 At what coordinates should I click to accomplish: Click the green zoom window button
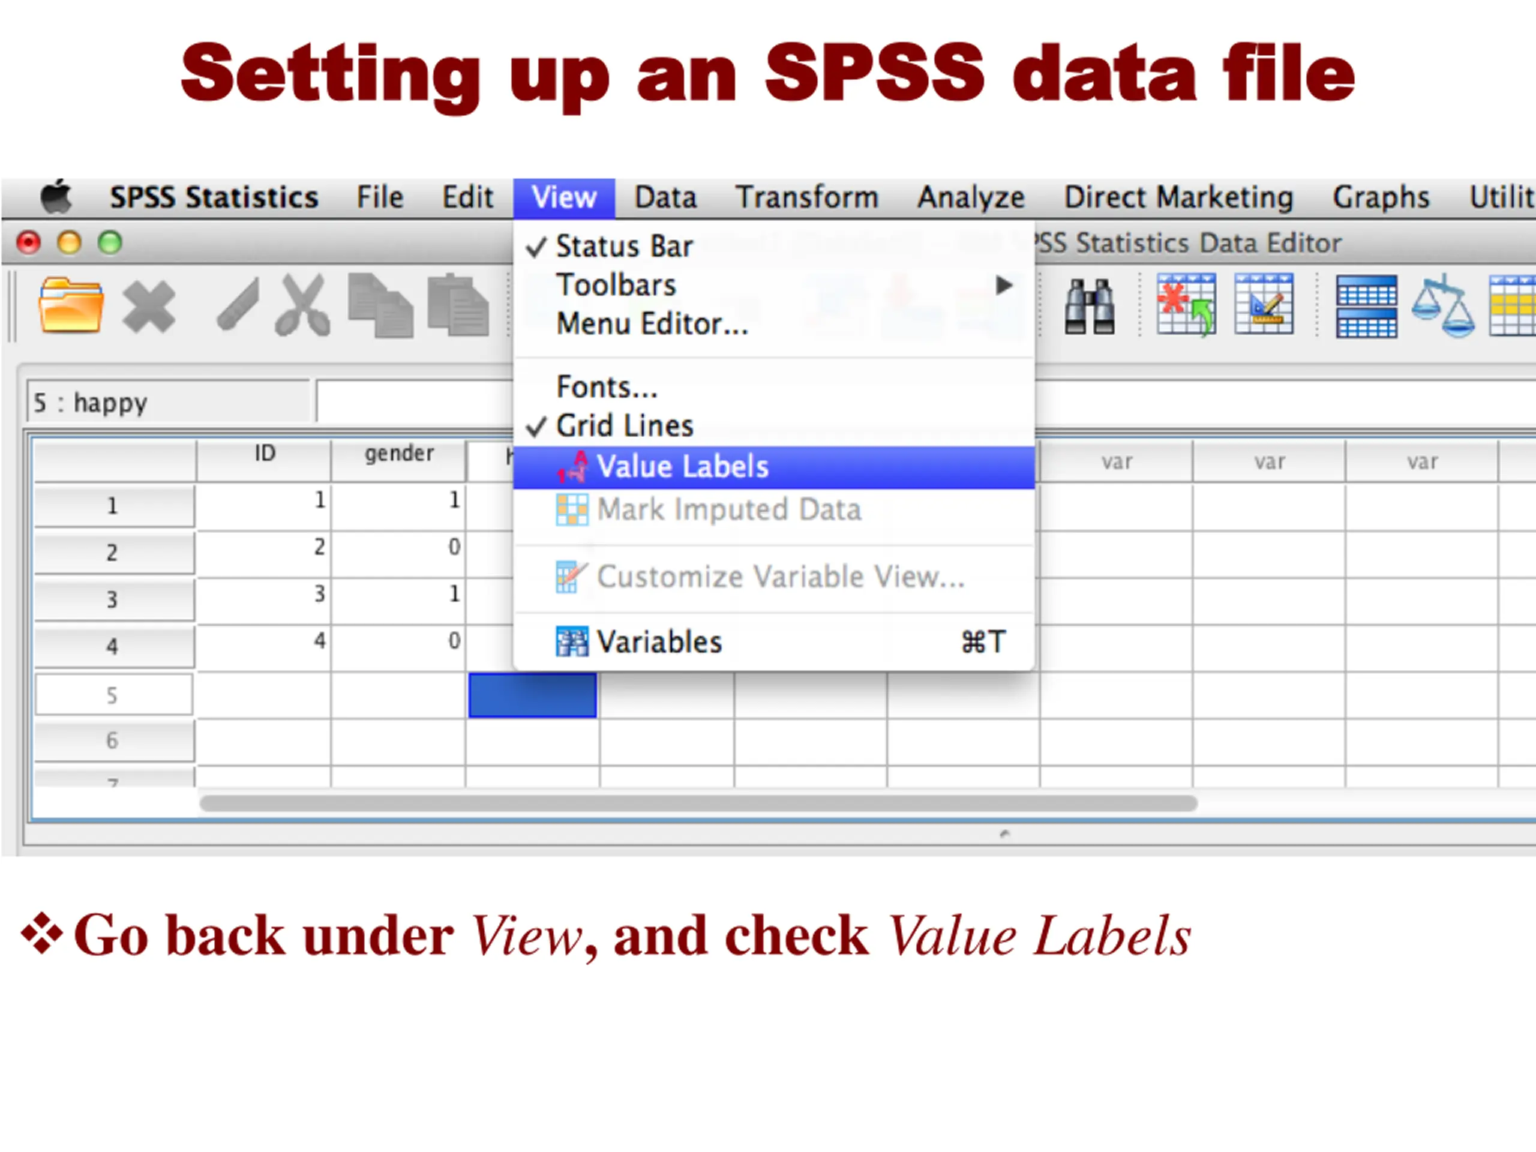pyautogui.click(x=110, y=242)
